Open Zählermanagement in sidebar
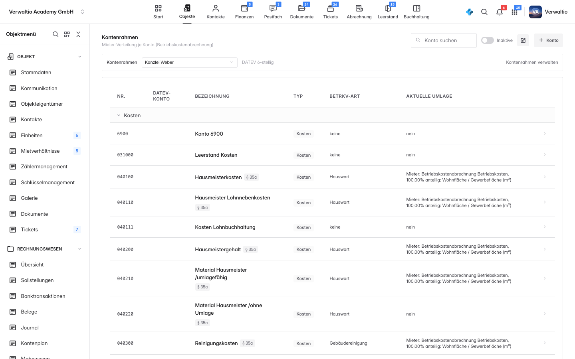575x359 pixels. [x=45, y=167]
